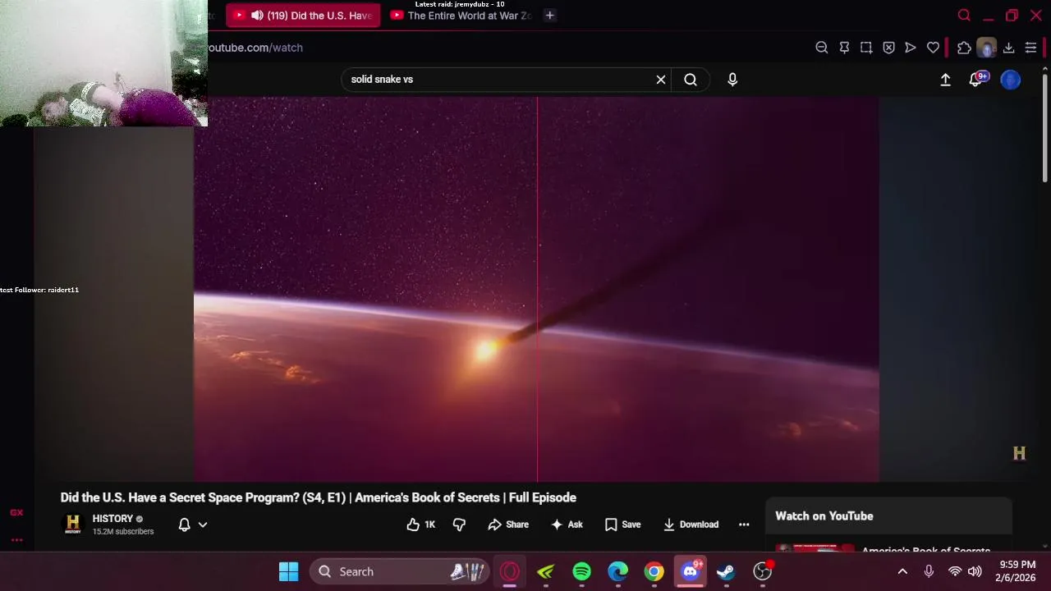Mute audio on the playing tab speaker icon
Image resolution: width=1051 pixels, height=591 pixels.
(x=257, y=16)
